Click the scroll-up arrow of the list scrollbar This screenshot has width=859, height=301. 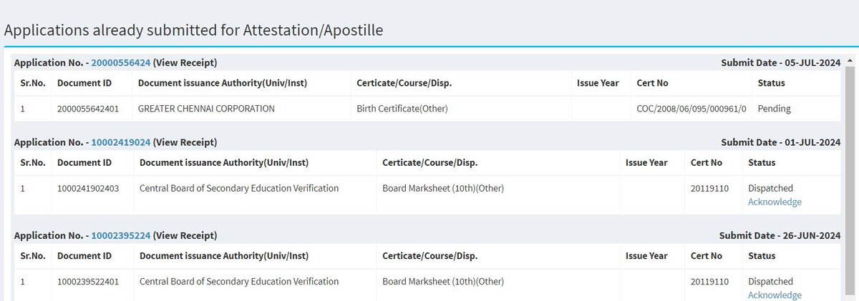tap(850, 60)
